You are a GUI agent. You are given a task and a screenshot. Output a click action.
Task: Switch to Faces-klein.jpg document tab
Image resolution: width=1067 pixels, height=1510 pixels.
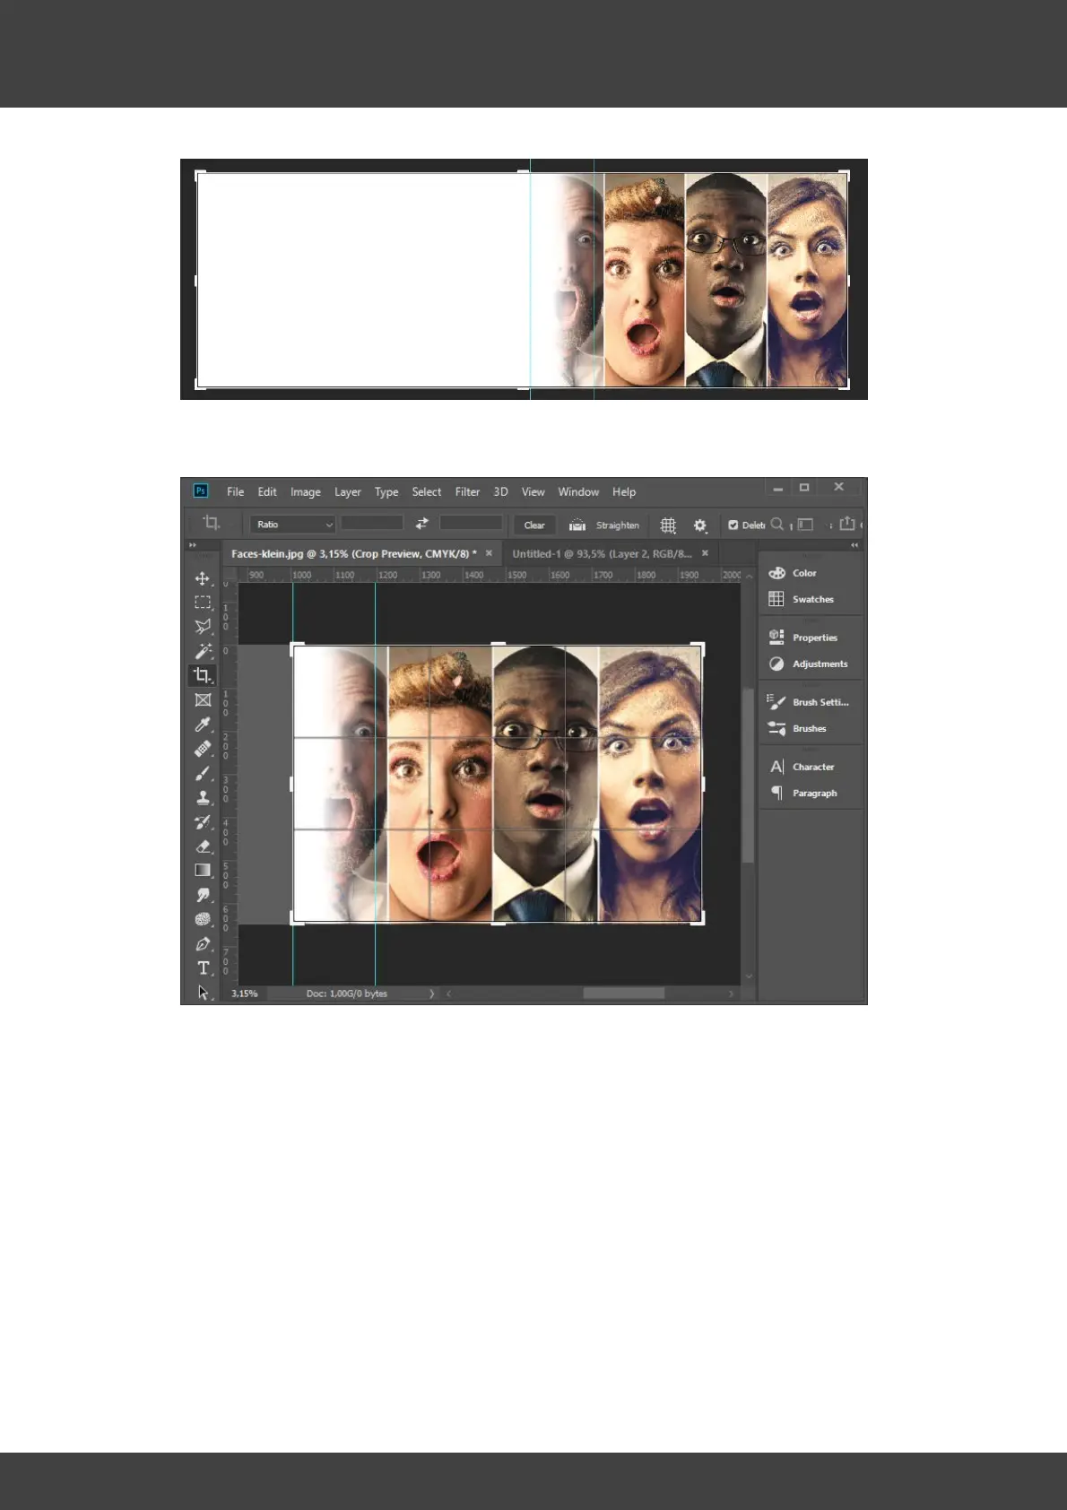pos(354,553)
